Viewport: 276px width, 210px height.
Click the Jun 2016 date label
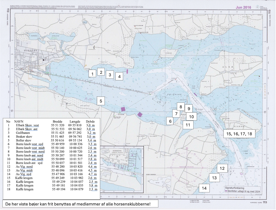[x=242, y=7]
